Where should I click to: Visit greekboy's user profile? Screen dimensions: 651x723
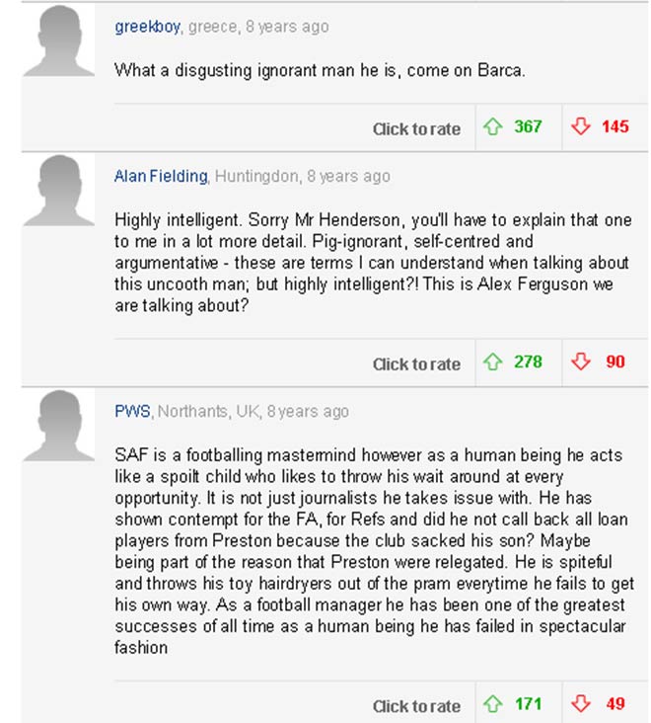pos(147,27)
